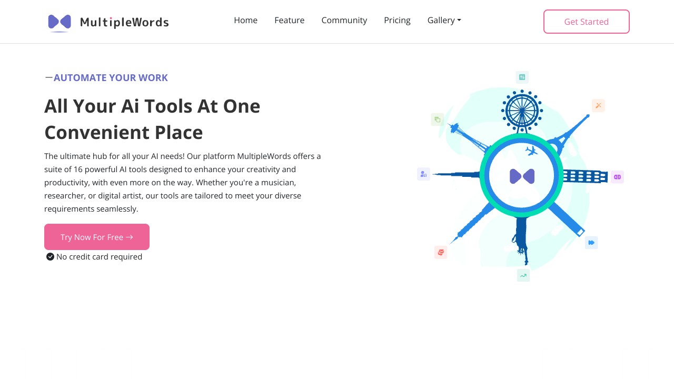Screen dimensions: 674x379
Task: Click the teal up-down arrows icon
Action: pos(522,77)
